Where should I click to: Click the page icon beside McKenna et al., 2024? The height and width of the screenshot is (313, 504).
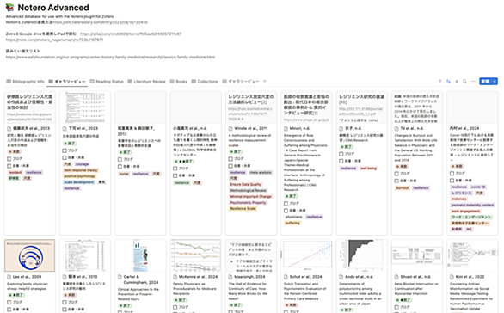coord(175,277)
